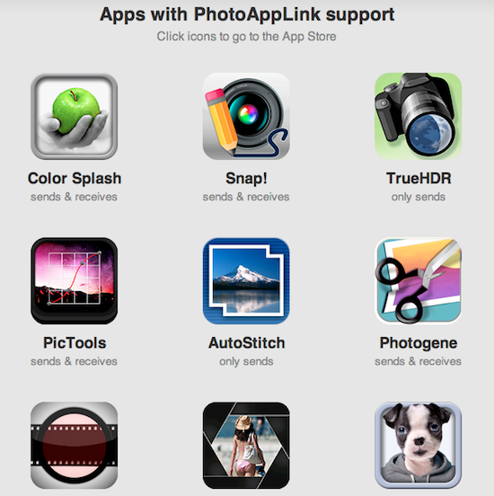Click the TrueHDR app name
Image resolution: width=494 pixels, height=496 pixels.
click(x=419, y=178)
